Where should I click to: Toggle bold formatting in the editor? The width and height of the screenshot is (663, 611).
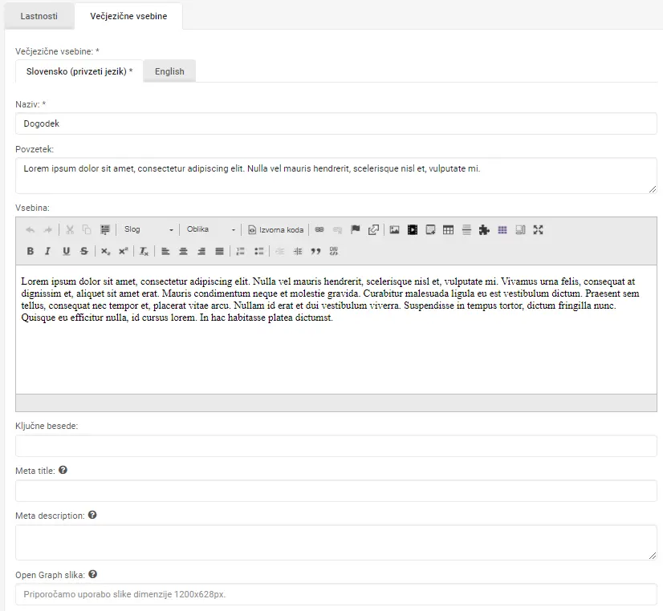(x=31, y=251)
